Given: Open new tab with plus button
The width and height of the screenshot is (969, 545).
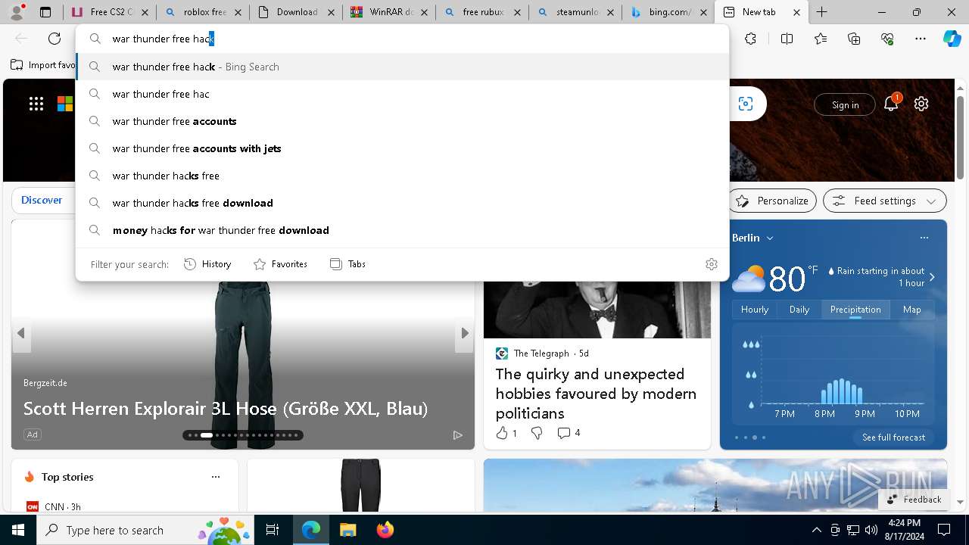Looking at the screenshot, I should coord(821,12).
